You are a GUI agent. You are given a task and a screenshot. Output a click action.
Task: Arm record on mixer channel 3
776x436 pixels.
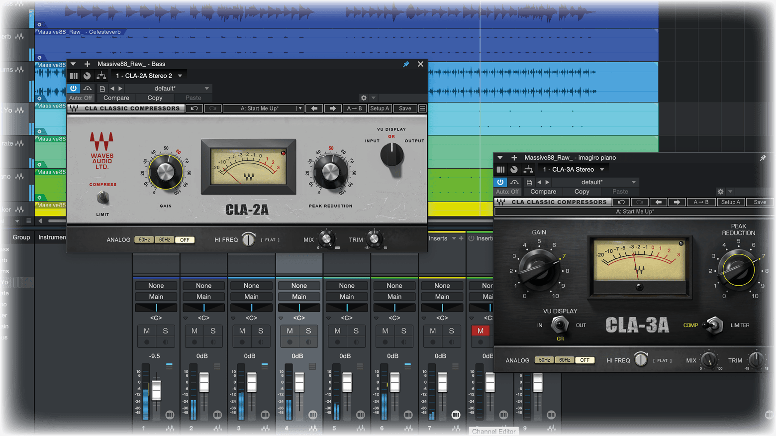[x=242, y=342]
